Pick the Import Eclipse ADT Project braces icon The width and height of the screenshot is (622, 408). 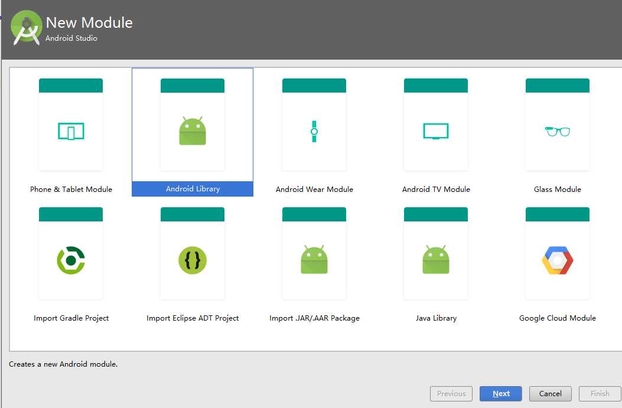(193, 260)
